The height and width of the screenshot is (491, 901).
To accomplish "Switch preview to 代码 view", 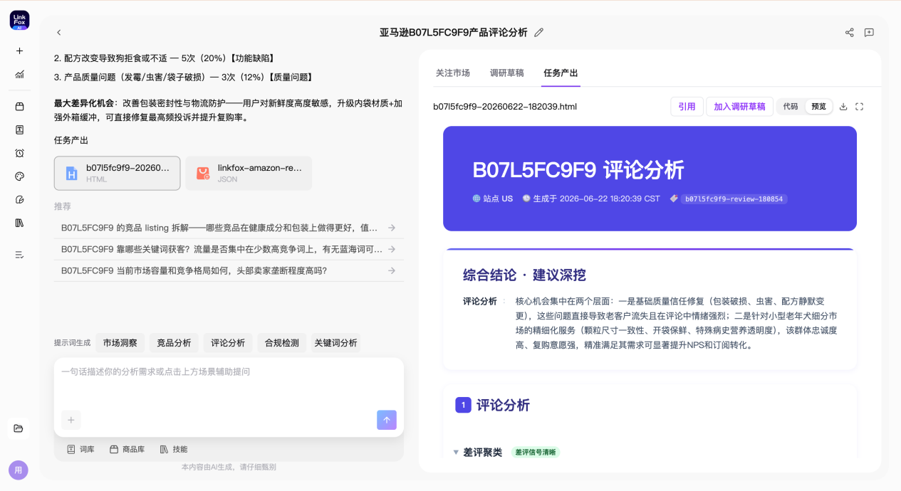I will 791,107.
